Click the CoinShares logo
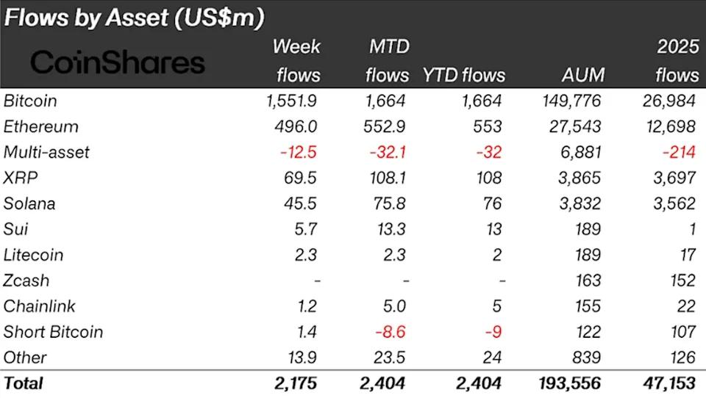The image size is (706, 398). (118, 62)
